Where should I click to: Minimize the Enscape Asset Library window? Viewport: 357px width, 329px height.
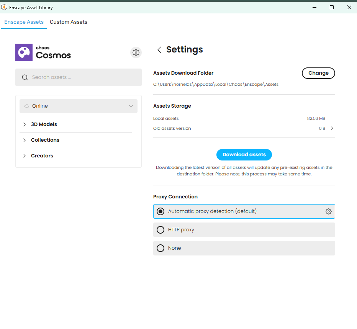tap(314, 8)
